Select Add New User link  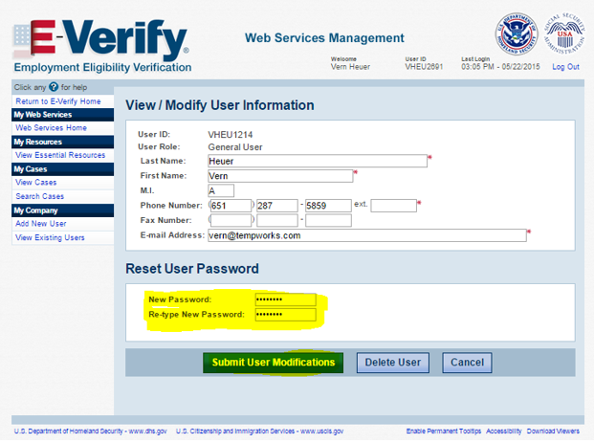41,224
